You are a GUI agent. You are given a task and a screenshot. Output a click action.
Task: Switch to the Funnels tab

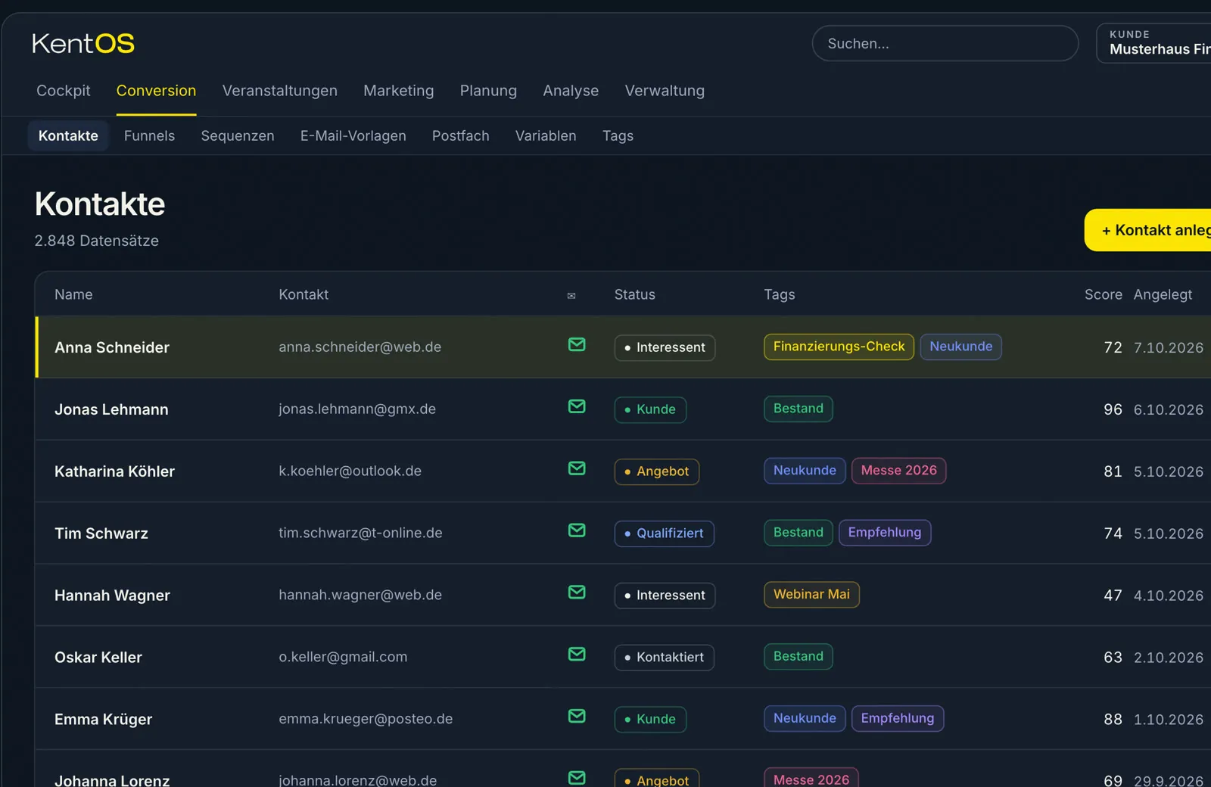coord(149,136)
